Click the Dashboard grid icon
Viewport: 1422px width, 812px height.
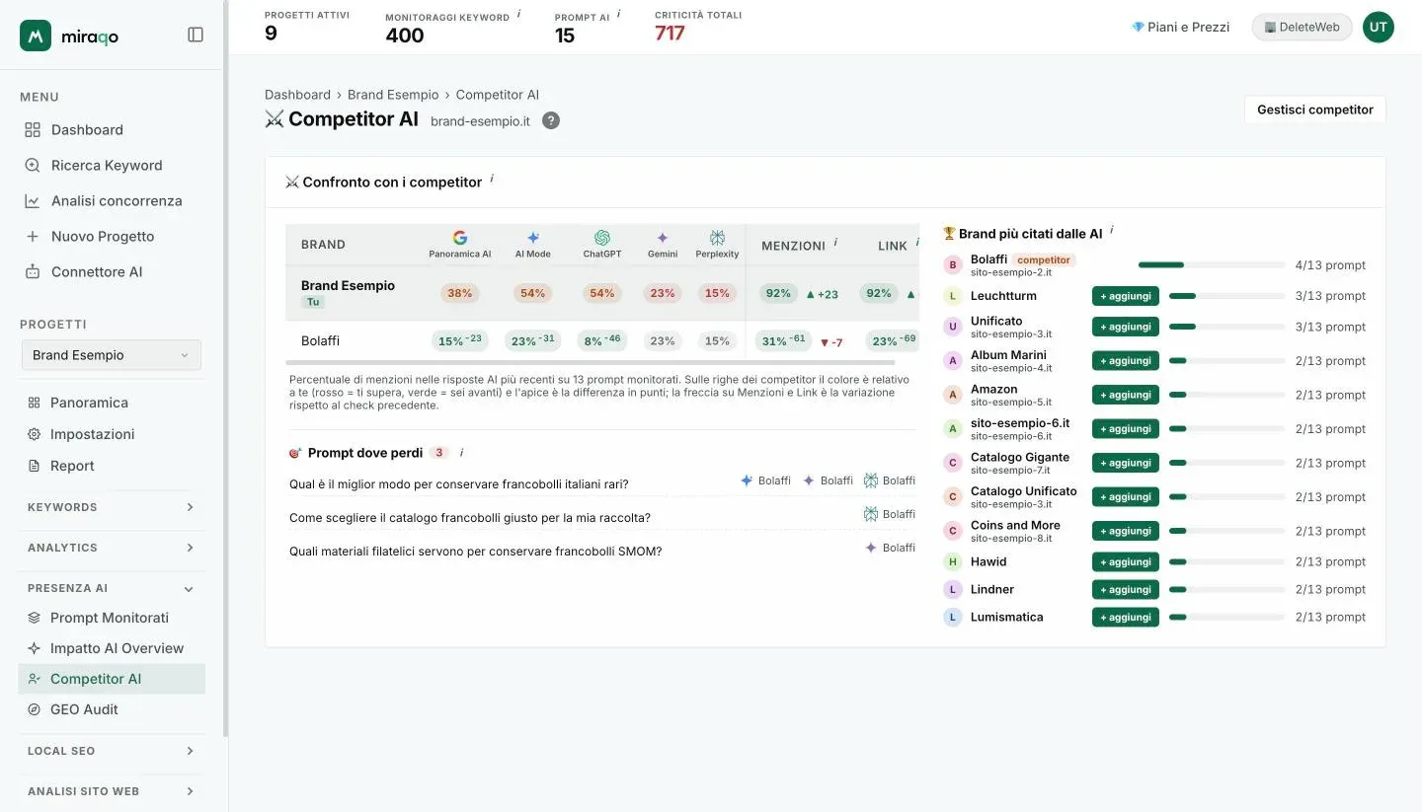pyautogui.click(x=33, y=130)
